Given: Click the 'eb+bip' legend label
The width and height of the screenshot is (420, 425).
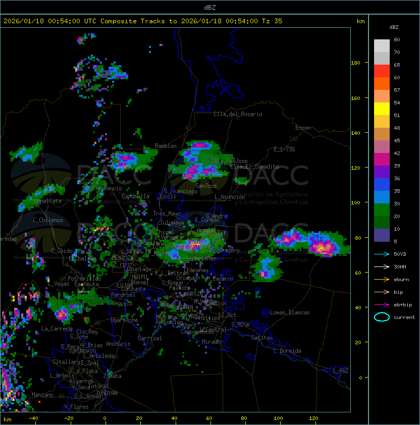Looking at the screenshot, I should coord(403,305).
